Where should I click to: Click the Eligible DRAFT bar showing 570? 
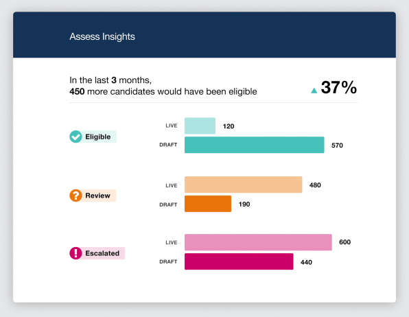point(255,145)
